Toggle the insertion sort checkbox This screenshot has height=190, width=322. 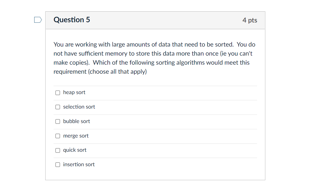[58, 165]
